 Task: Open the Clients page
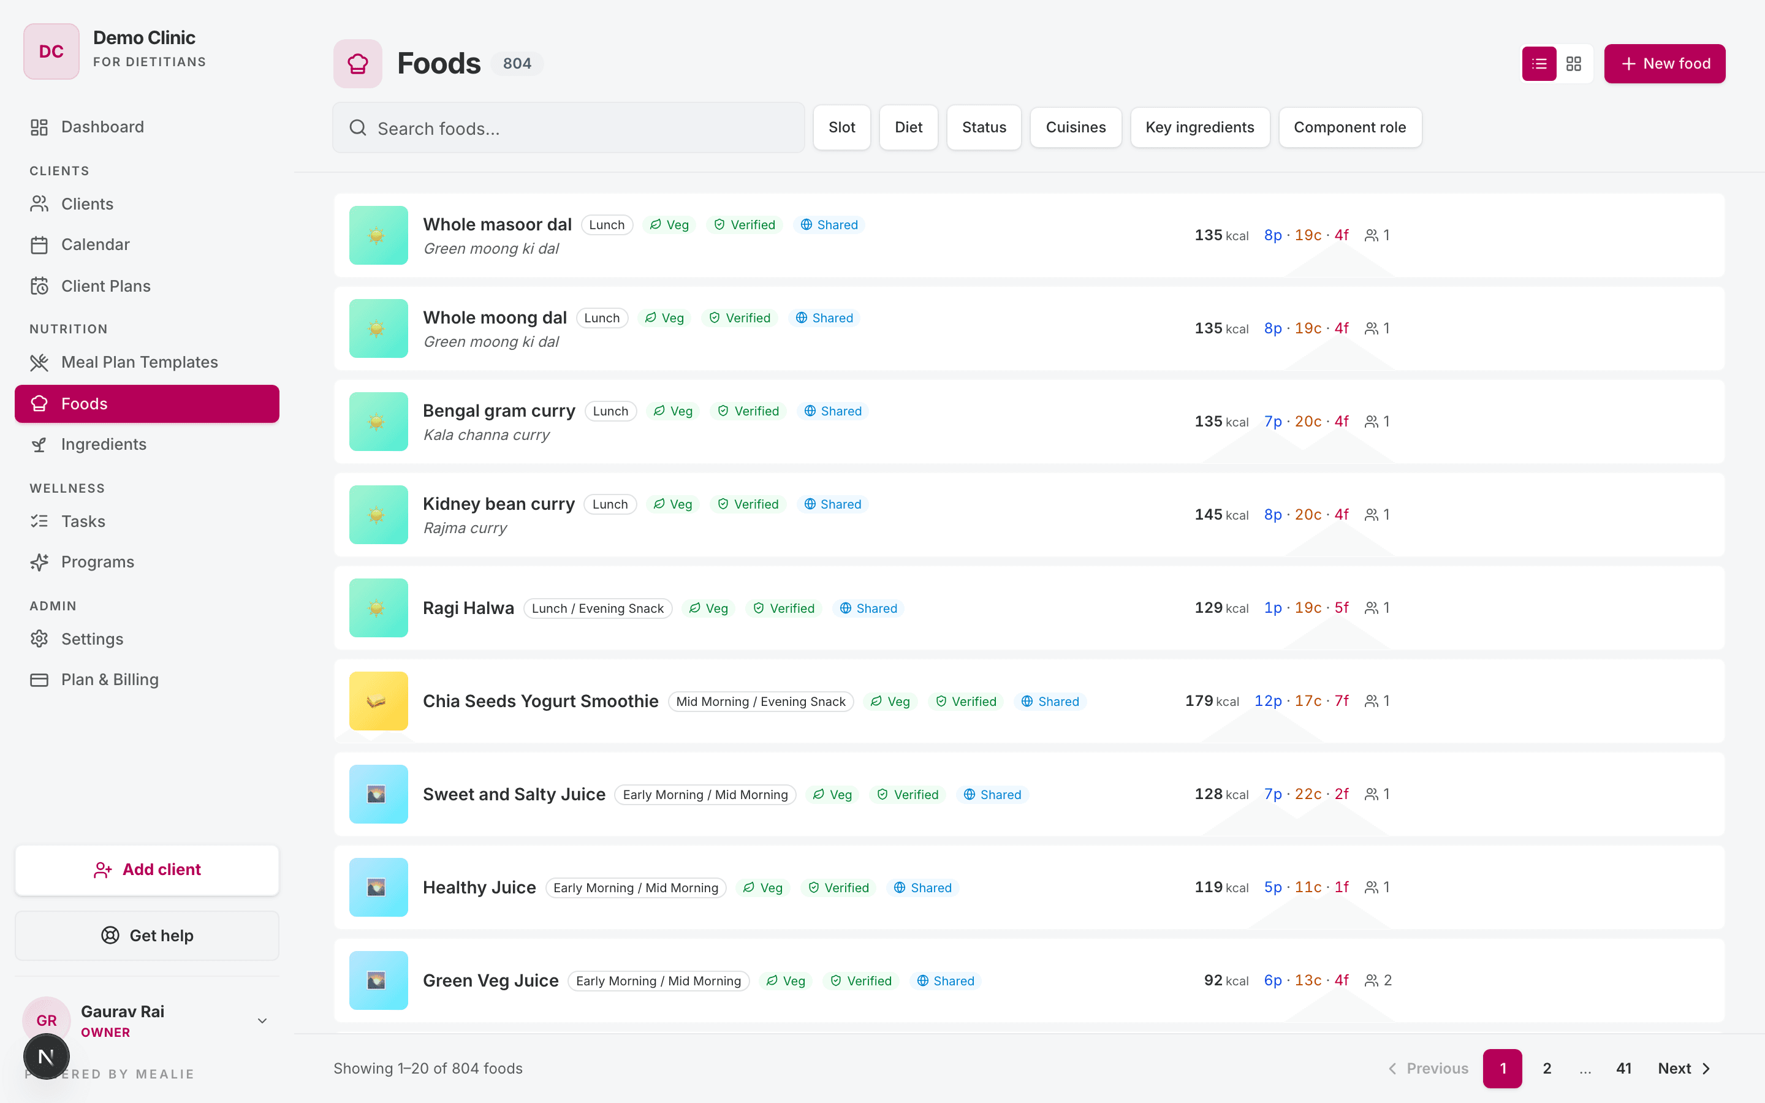point(146,203)
